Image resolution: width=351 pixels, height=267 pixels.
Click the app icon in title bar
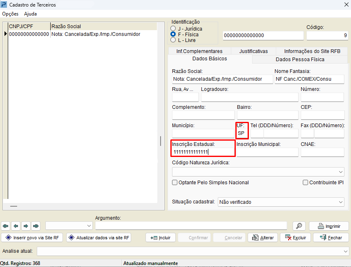(x=4, y=4)
